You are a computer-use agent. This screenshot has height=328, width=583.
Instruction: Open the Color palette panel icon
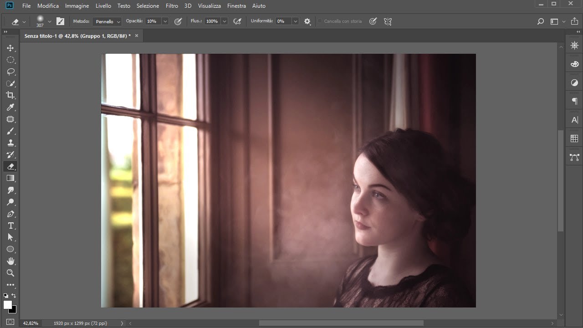pyautogui.click(x=574, y=64)
